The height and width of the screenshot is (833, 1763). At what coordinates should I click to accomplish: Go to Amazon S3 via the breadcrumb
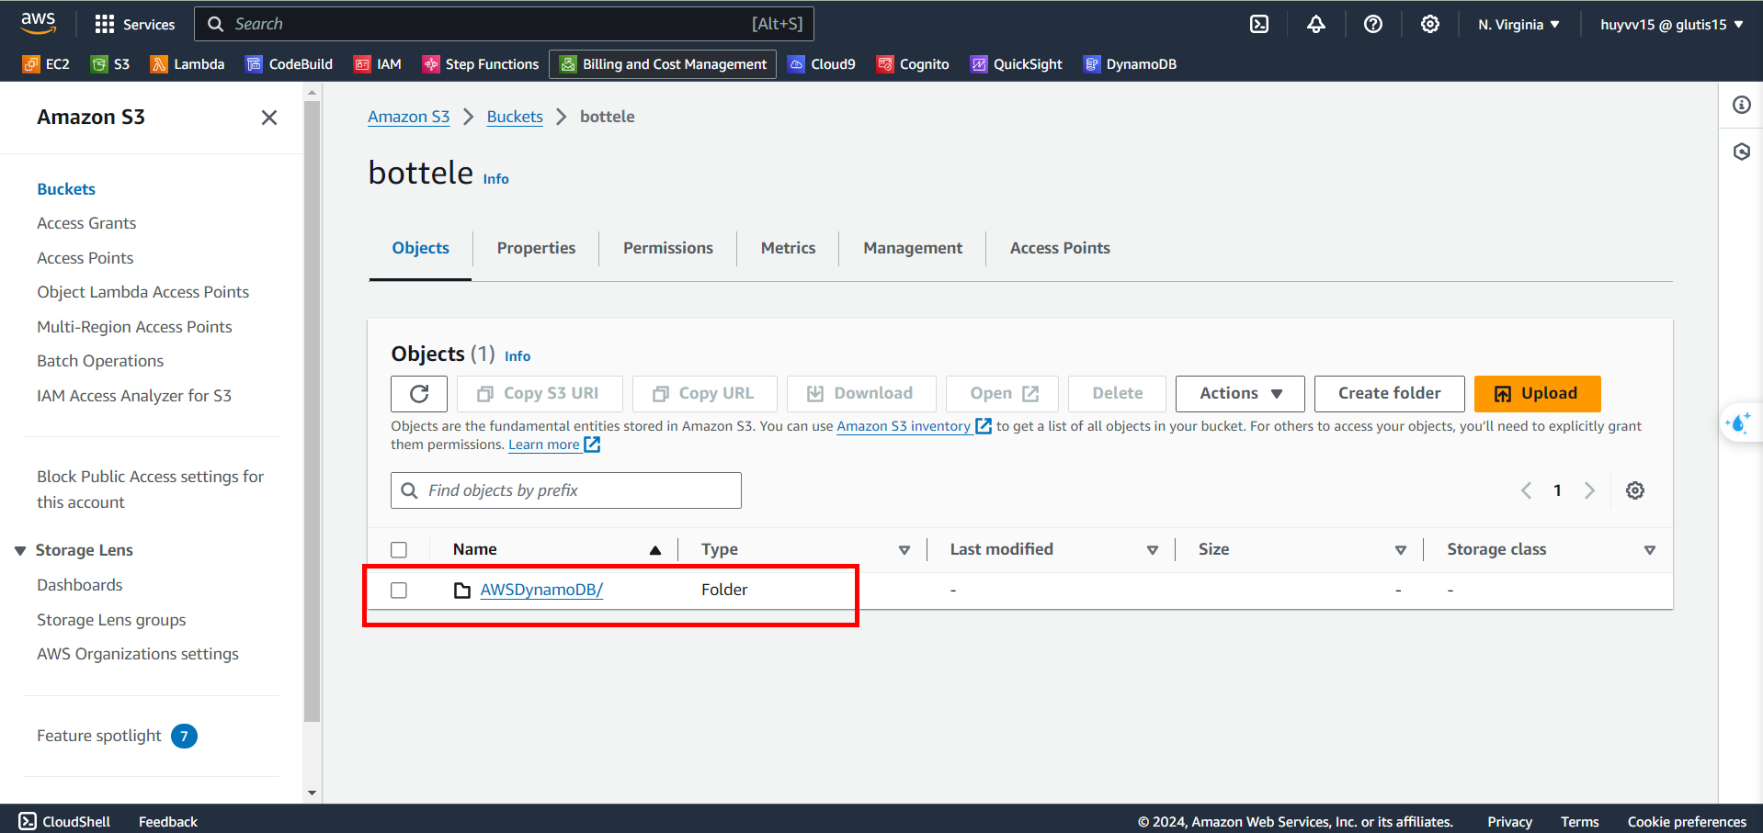[409, 117]
